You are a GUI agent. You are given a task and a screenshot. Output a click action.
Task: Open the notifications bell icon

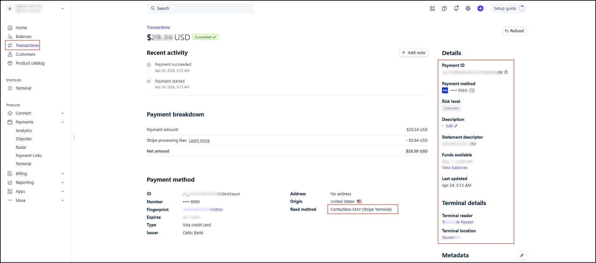(x=456, y=9)
